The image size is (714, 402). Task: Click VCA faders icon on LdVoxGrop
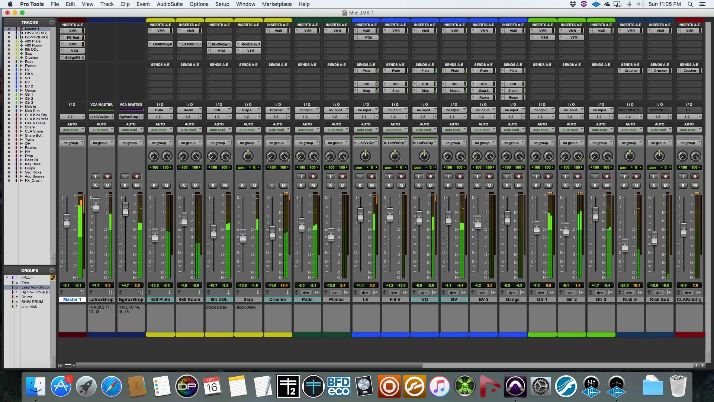111,293
